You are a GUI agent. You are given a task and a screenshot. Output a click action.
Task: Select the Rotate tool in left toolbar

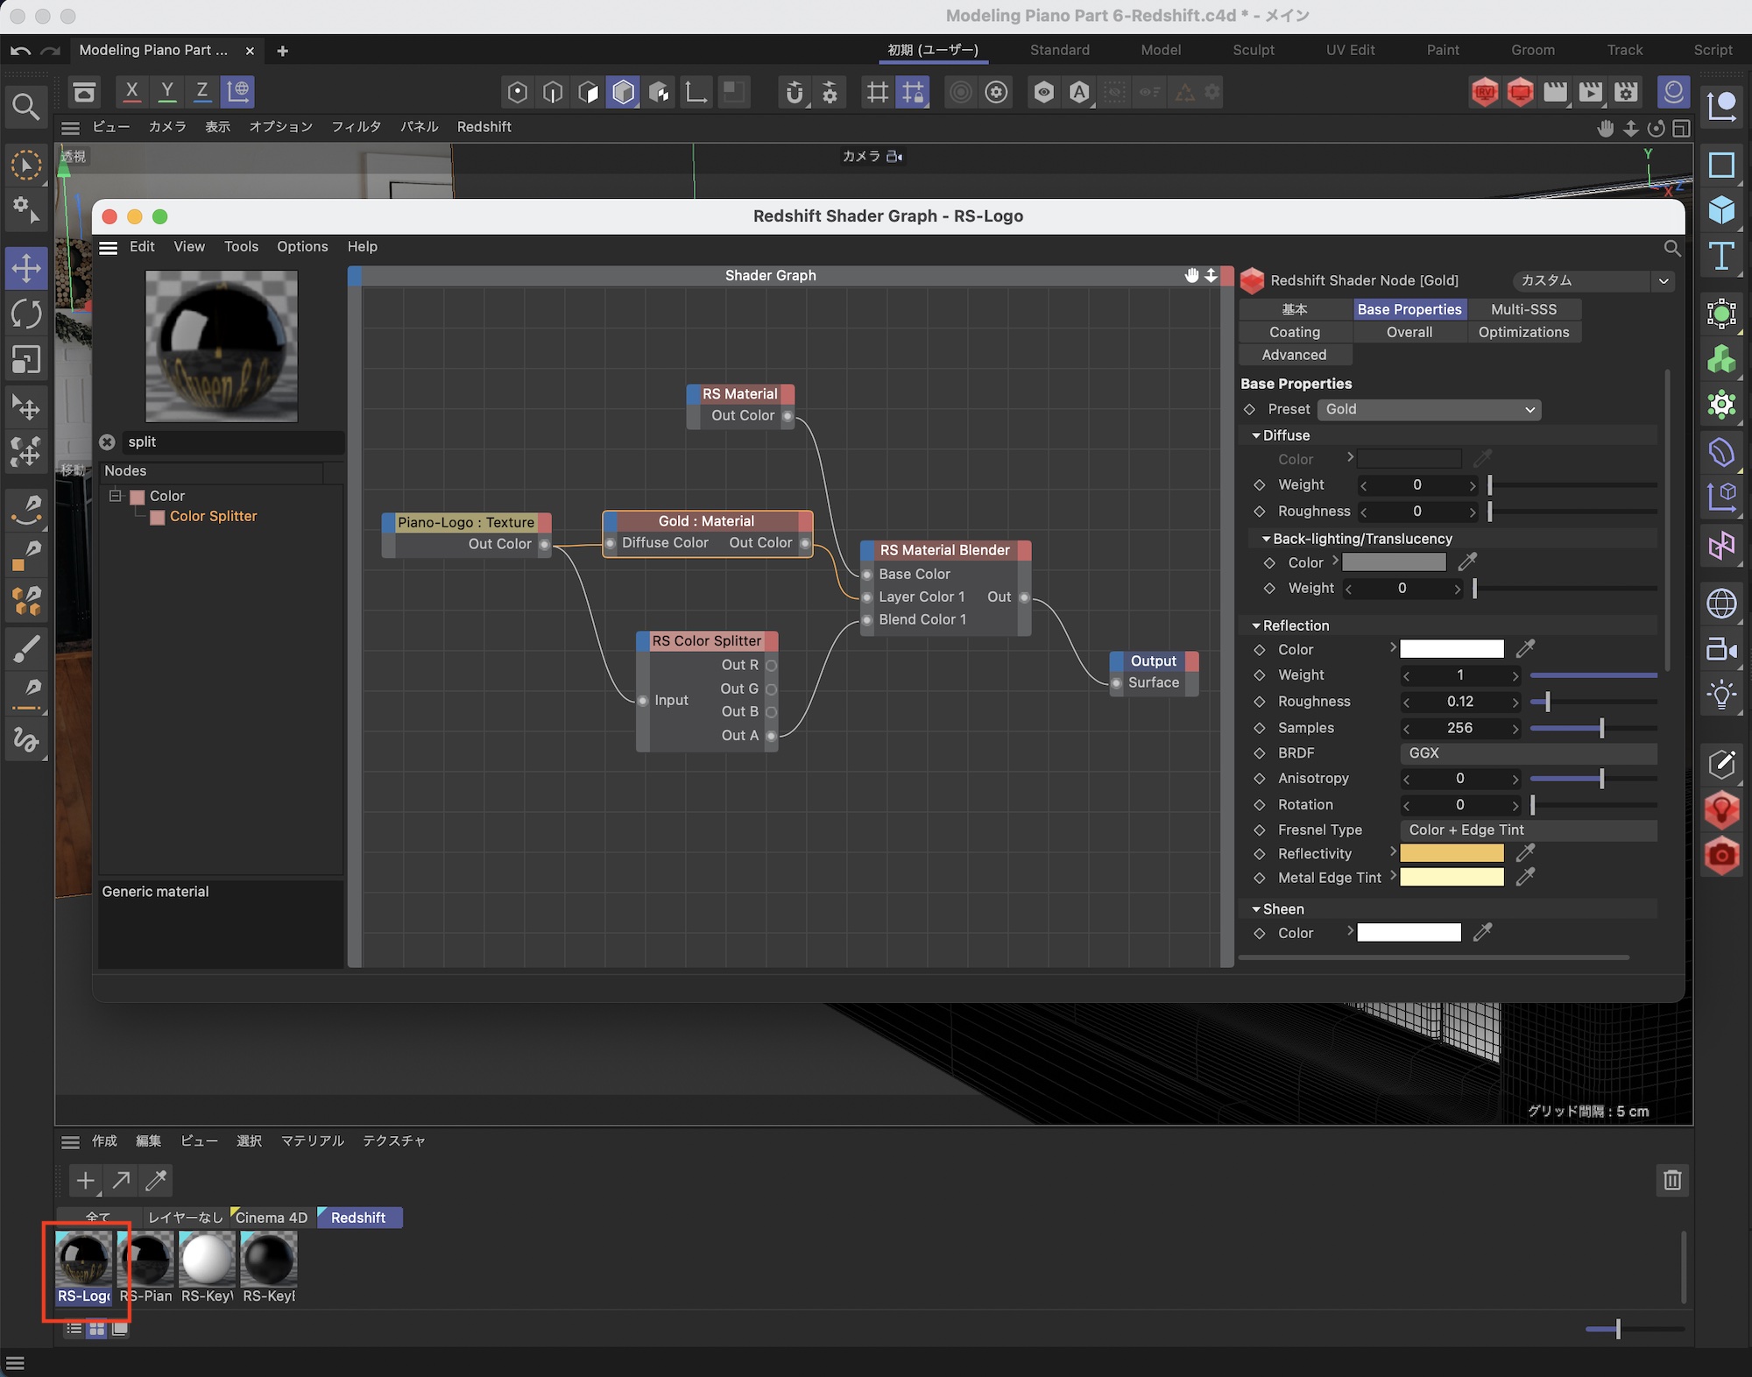(x=26, y=314)
